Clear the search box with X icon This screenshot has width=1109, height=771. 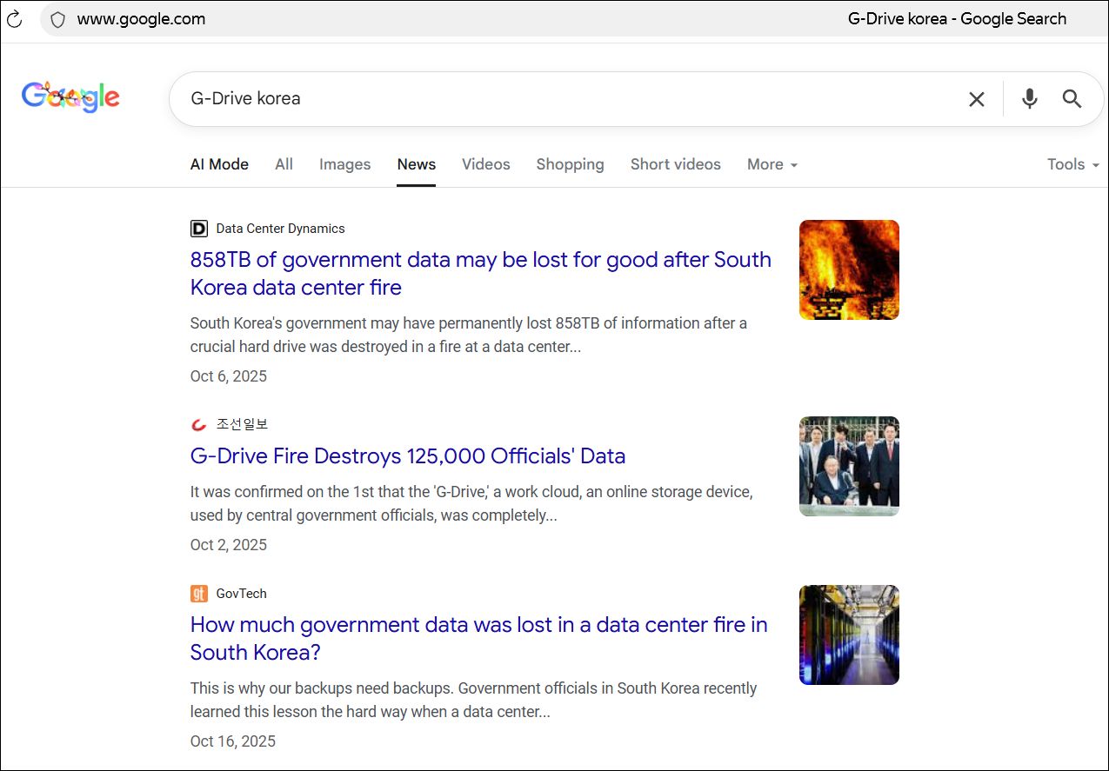976,99
